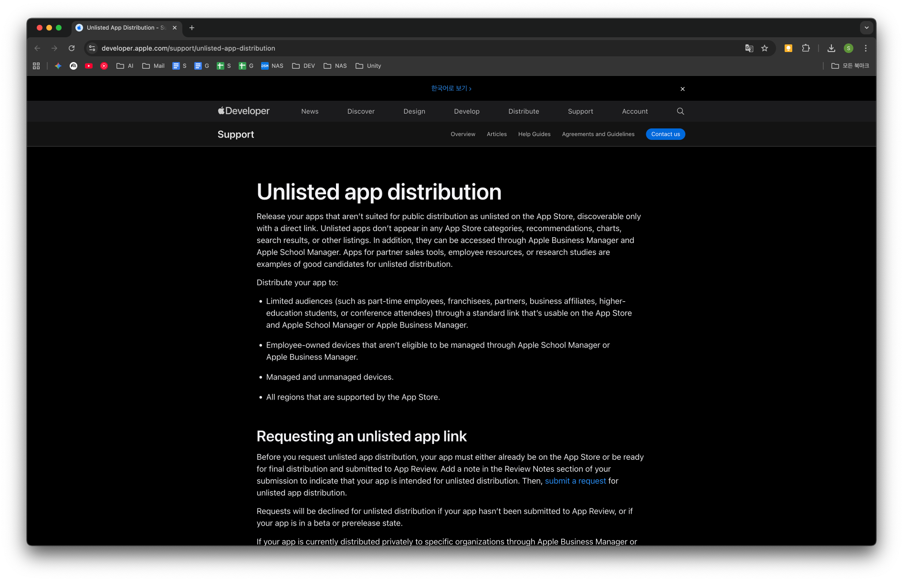Image resolution: width=903 pixels, height=581 pixels.
Task: Open the NAS bookmarks folder
Action: [x=335, y=66]
